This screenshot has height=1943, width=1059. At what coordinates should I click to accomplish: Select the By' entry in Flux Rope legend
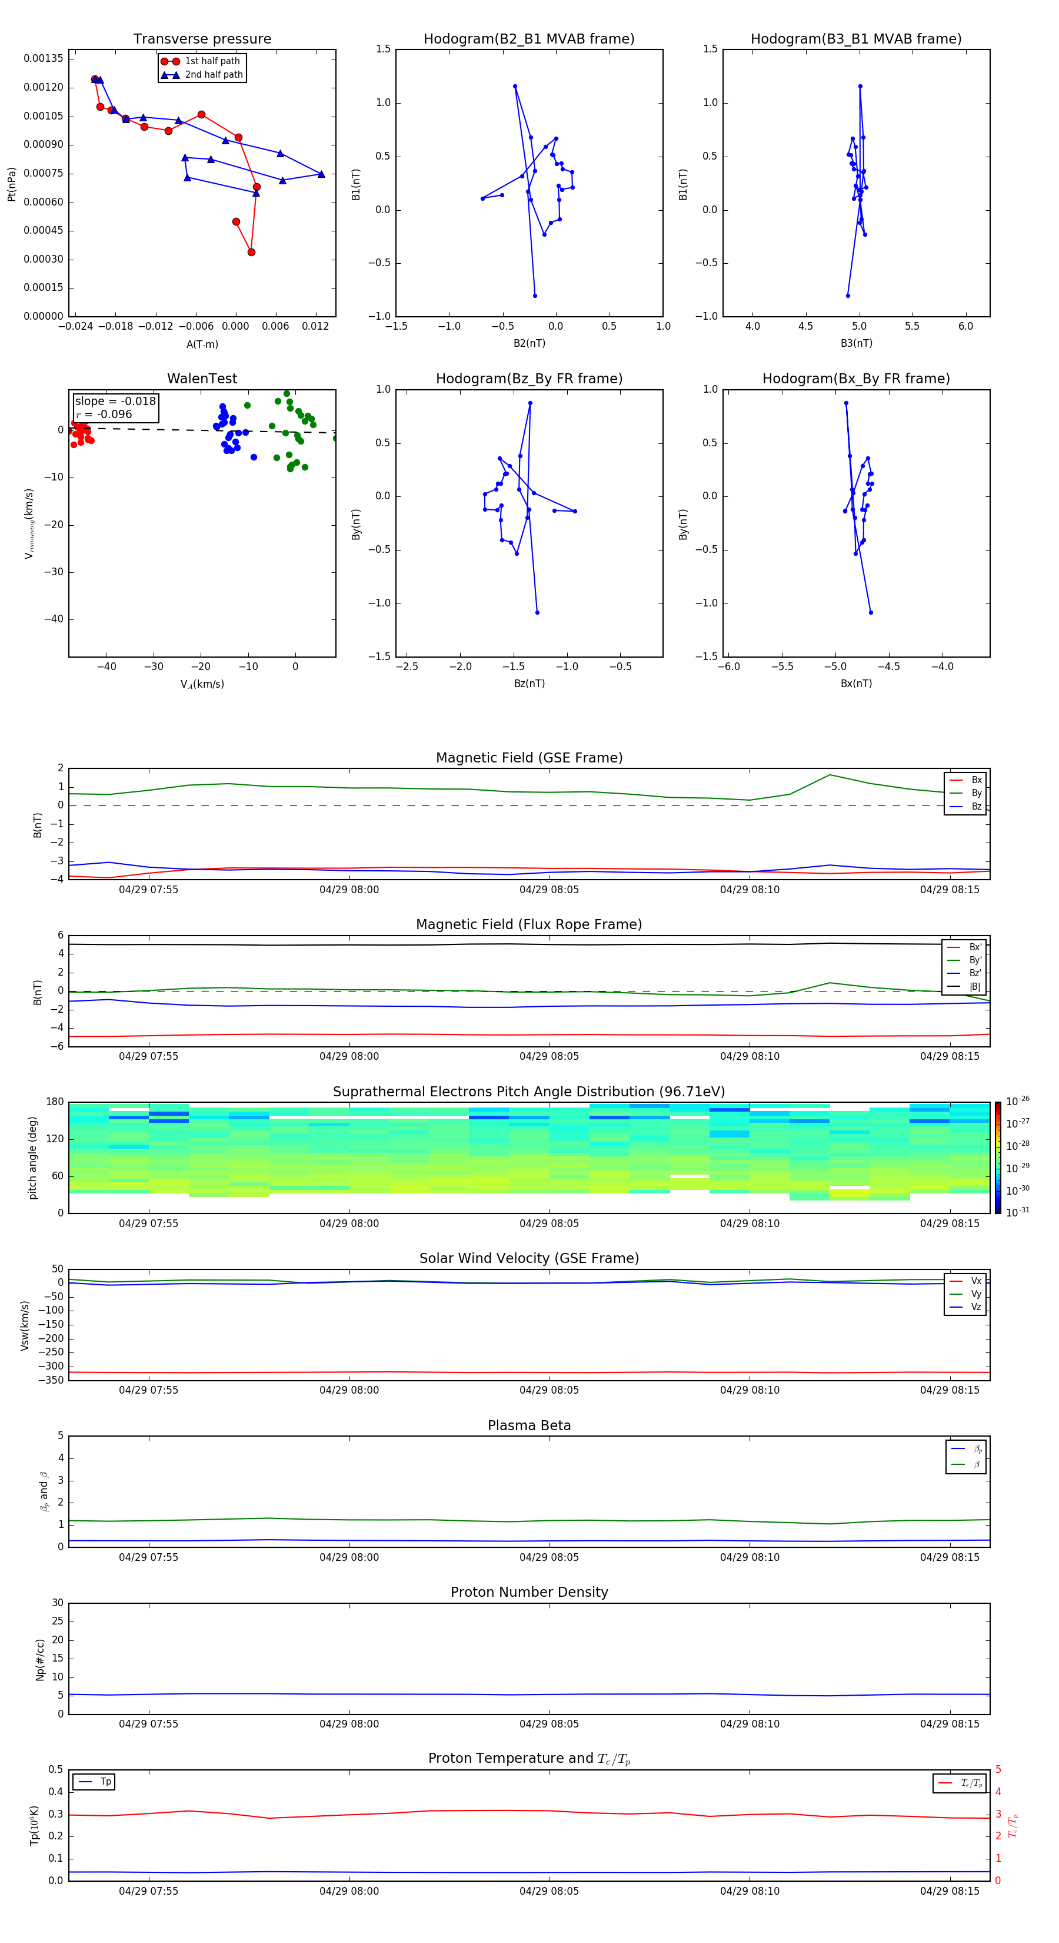tap(965, 960)
